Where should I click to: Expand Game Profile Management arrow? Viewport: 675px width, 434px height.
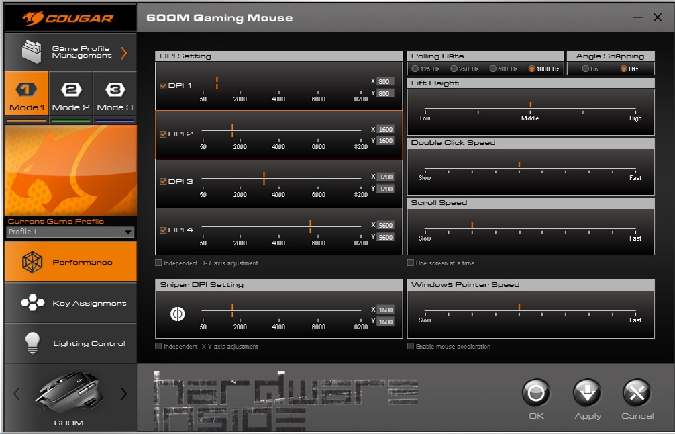tap(124, 53)
